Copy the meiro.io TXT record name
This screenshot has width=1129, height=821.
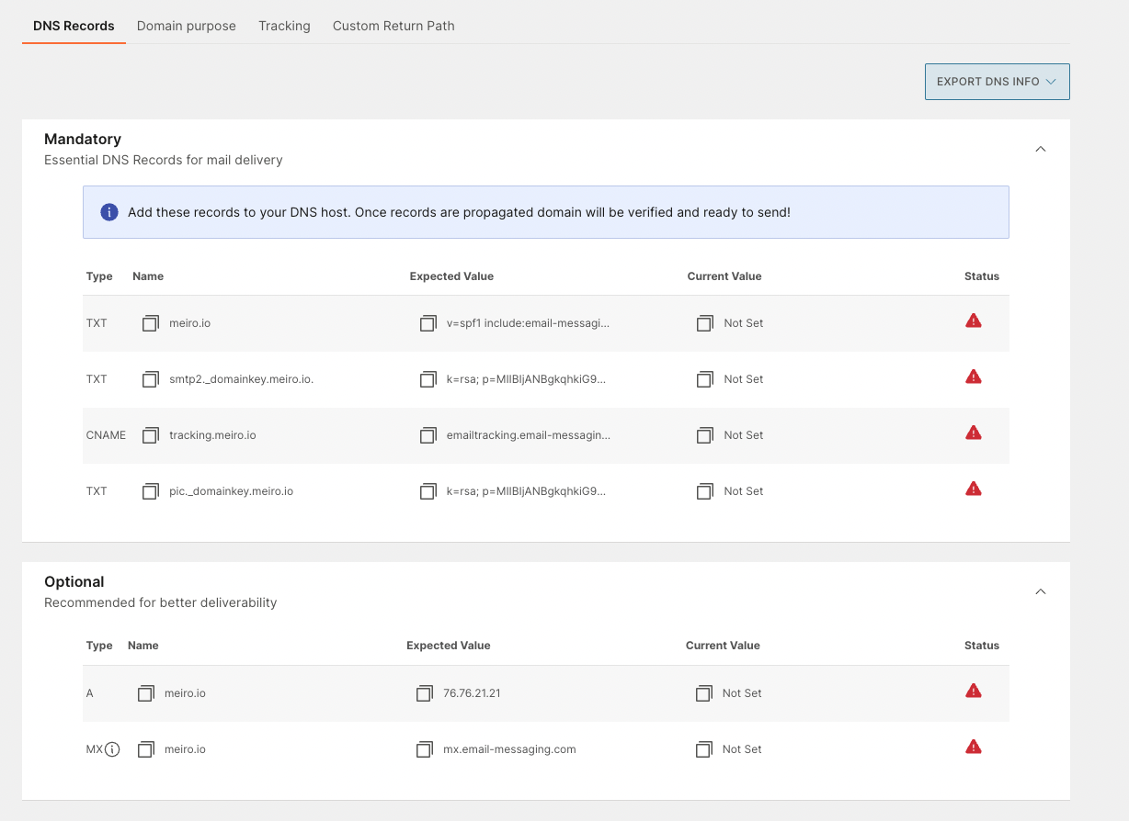pyautogui.click(x=151, y=323)
